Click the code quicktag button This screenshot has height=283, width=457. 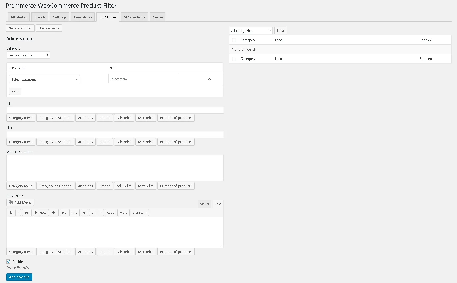coord(111,213)
